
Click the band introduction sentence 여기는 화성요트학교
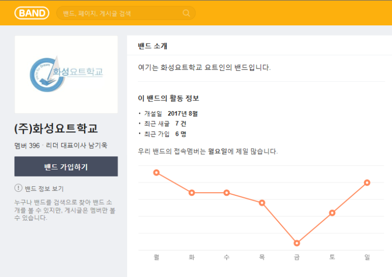point(204,67)
